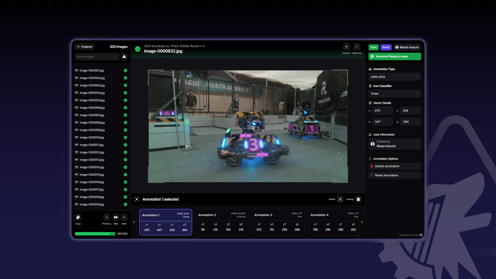Open the Annotation Type plate_blue dropdown
Image resolution: width=496 pixels, height=279 pixels.
pyautogui.click(x=394, y=77)
